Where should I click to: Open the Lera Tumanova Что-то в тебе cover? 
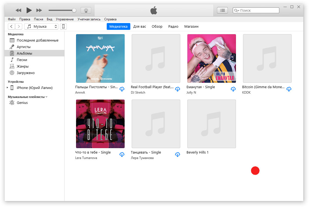point(100,124)
